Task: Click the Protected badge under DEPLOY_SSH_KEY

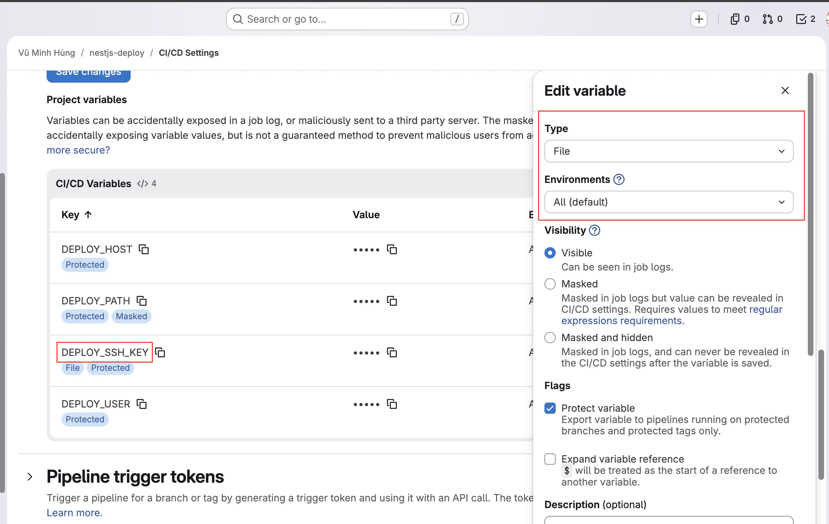Action: pyautogui.click(x=111, y=368)
